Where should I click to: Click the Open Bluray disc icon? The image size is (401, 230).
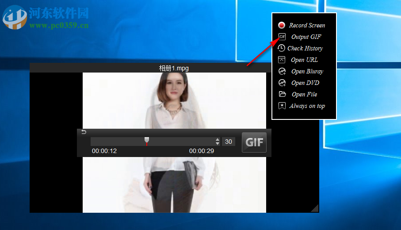click(282, 71)
